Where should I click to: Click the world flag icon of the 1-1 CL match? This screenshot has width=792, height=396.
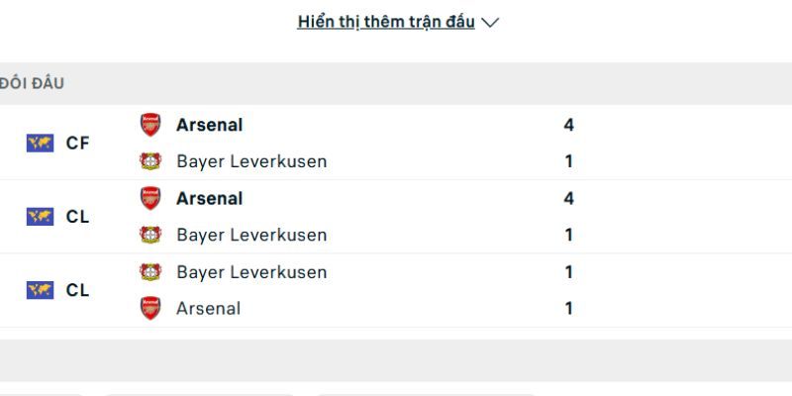40,290
